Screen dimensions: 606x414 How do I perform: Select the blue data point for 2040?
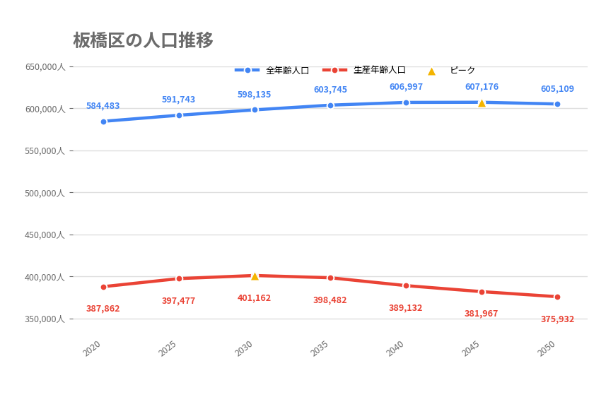click(406, 102)
